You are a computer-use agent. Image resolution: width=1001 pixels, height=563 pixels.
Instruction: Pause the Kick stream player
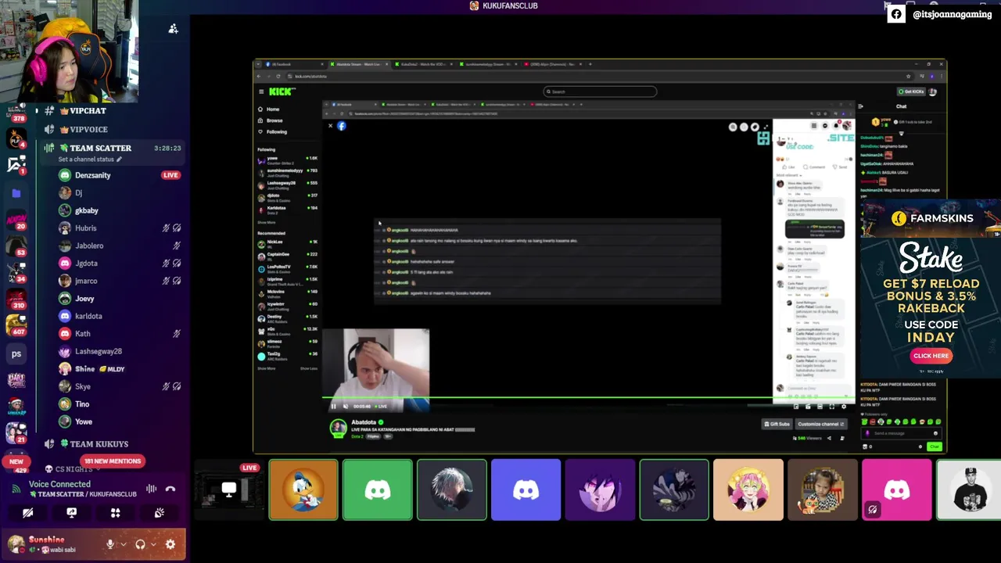pyautogui.click(x=333, y=406)
